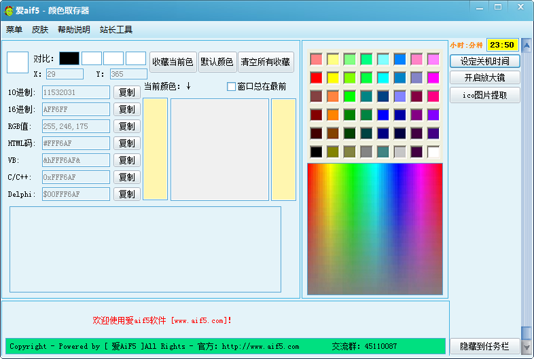Open the ico图片提取 tool

point(484,95)
